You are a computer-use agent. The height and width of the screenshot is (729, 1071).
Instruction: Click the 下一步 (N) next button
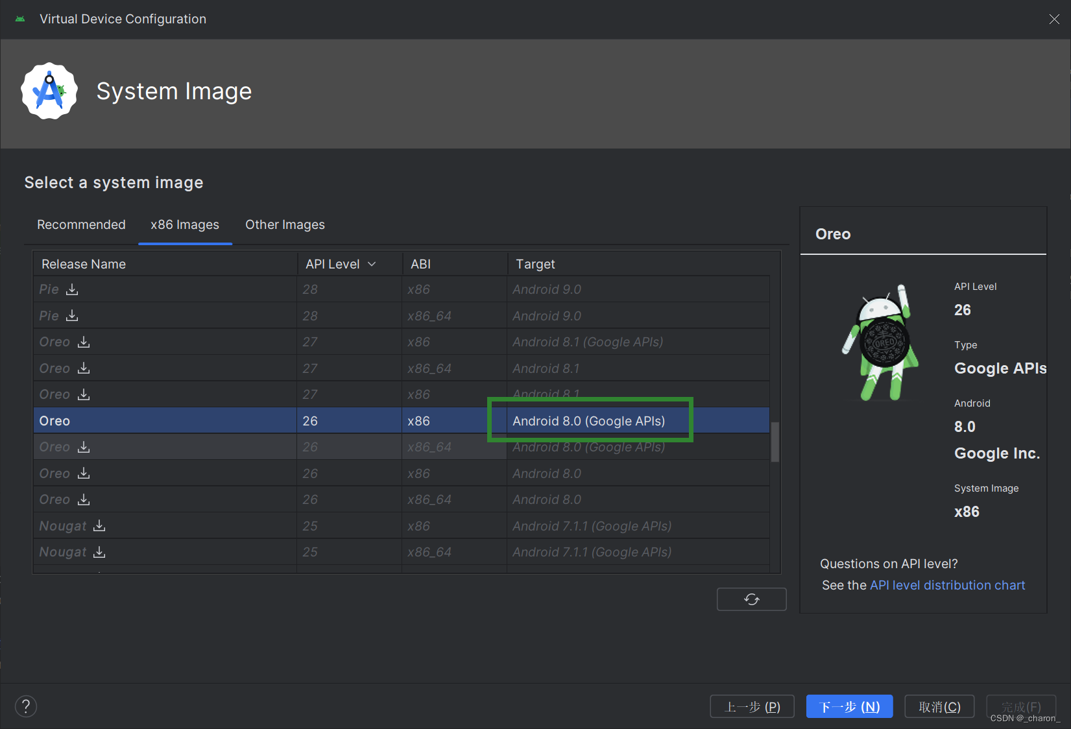pyautogui.click(x=849, y=706)
